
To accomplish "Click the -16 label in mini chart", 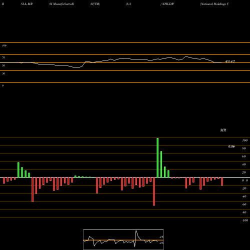I will [161, 243].
